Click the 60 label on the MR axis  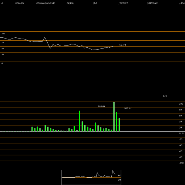coord(181,116)
